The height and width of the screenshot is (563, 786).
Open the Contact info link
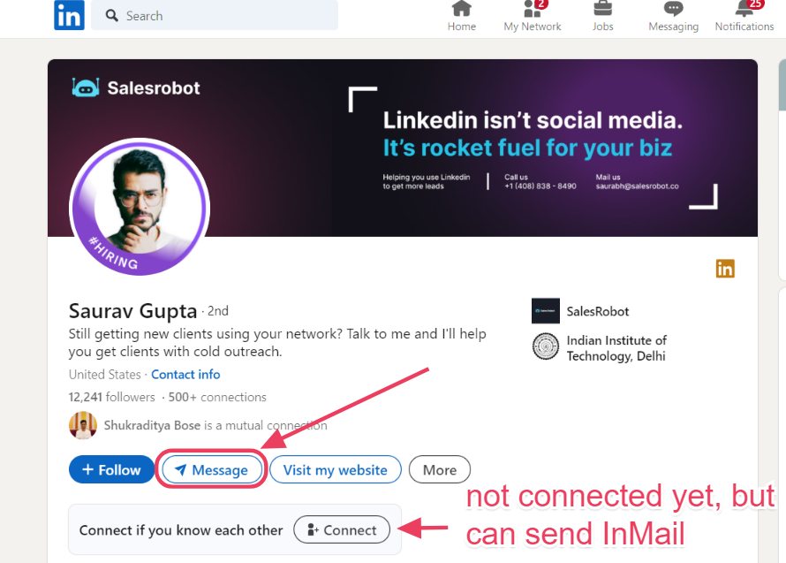pyautogui.click(x=185, y=375)
